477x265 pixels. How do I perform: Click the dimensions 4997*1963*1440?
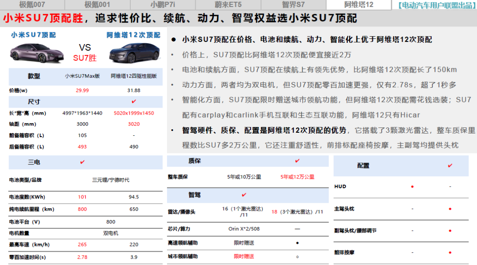click(x=83, y=113)
